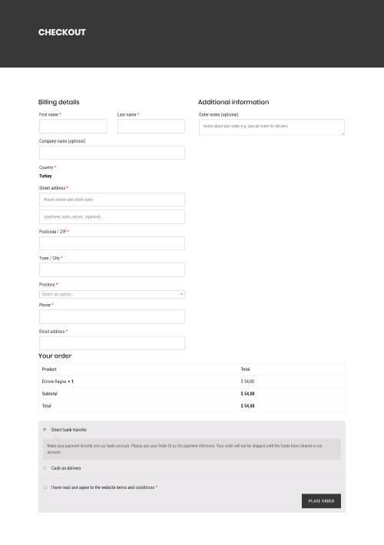
Task: Select Direct bank transfer payment option
Action: 45,430
